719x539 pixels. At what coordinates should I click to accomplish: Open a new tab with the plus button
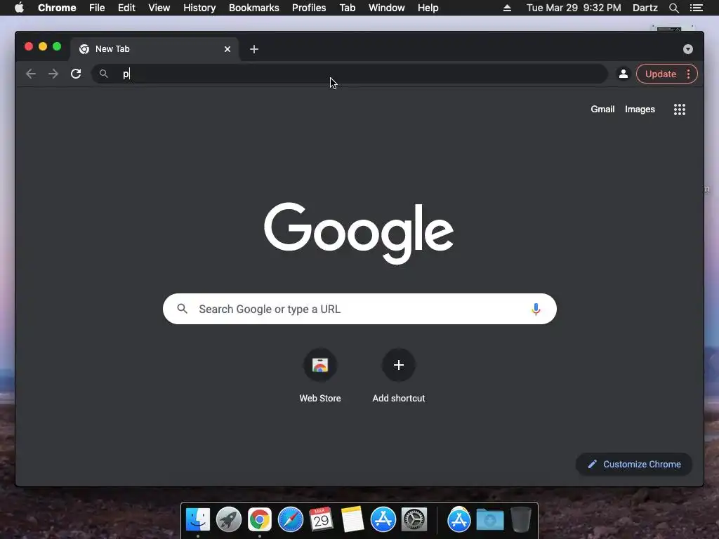pos(254,49)
